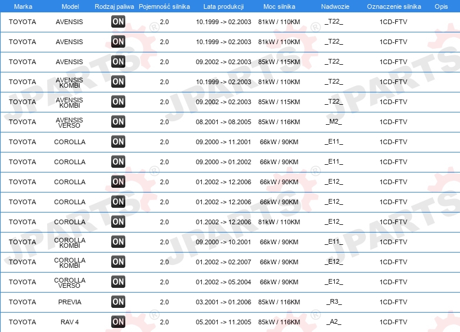Click ON icon for COROLLA KOMBI _E11_ row

coord(118,241)
